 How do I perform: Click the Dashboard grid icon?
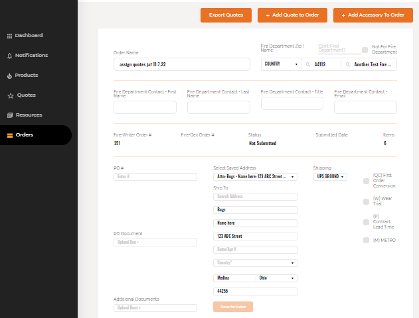tap(9, 36)
